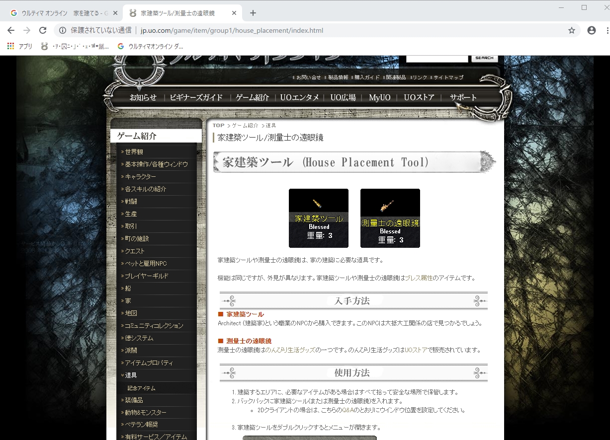Click the 購入ガイド header link

[x=367, y=77]
